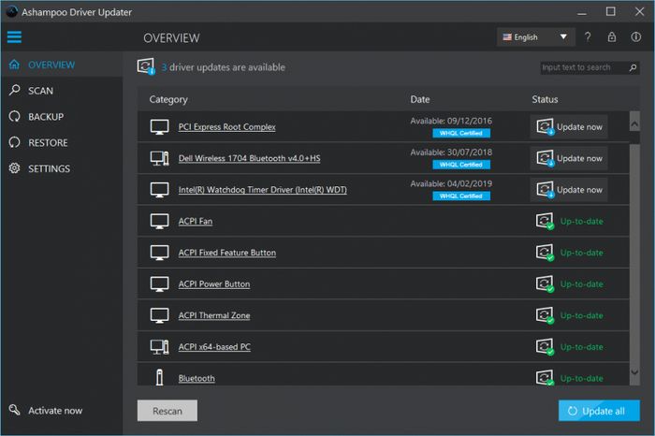
Task: Click the Rescan button
Action: tap(167, 411)
